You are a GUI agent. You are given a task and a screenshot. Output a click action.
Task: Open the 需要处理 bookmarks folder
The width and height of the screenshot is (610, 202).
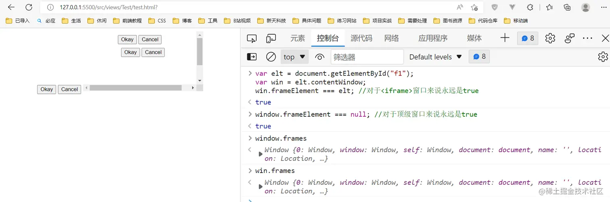coord(413,21)
